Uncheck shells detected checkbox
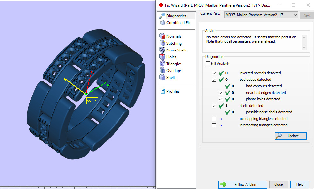 pyautogui.click(x=214, y=106)
